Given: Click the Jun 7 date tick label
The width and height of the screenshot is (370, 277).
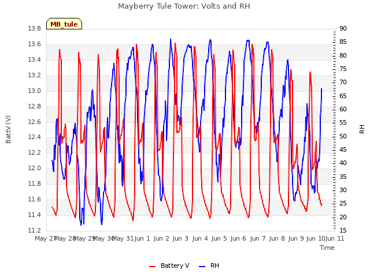Looking at the screenshot, I should point(258,238).
